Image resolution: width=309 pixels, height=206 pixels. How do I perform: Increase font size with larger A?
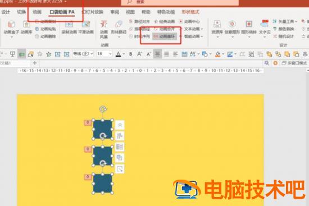click(x=139, y=54)
